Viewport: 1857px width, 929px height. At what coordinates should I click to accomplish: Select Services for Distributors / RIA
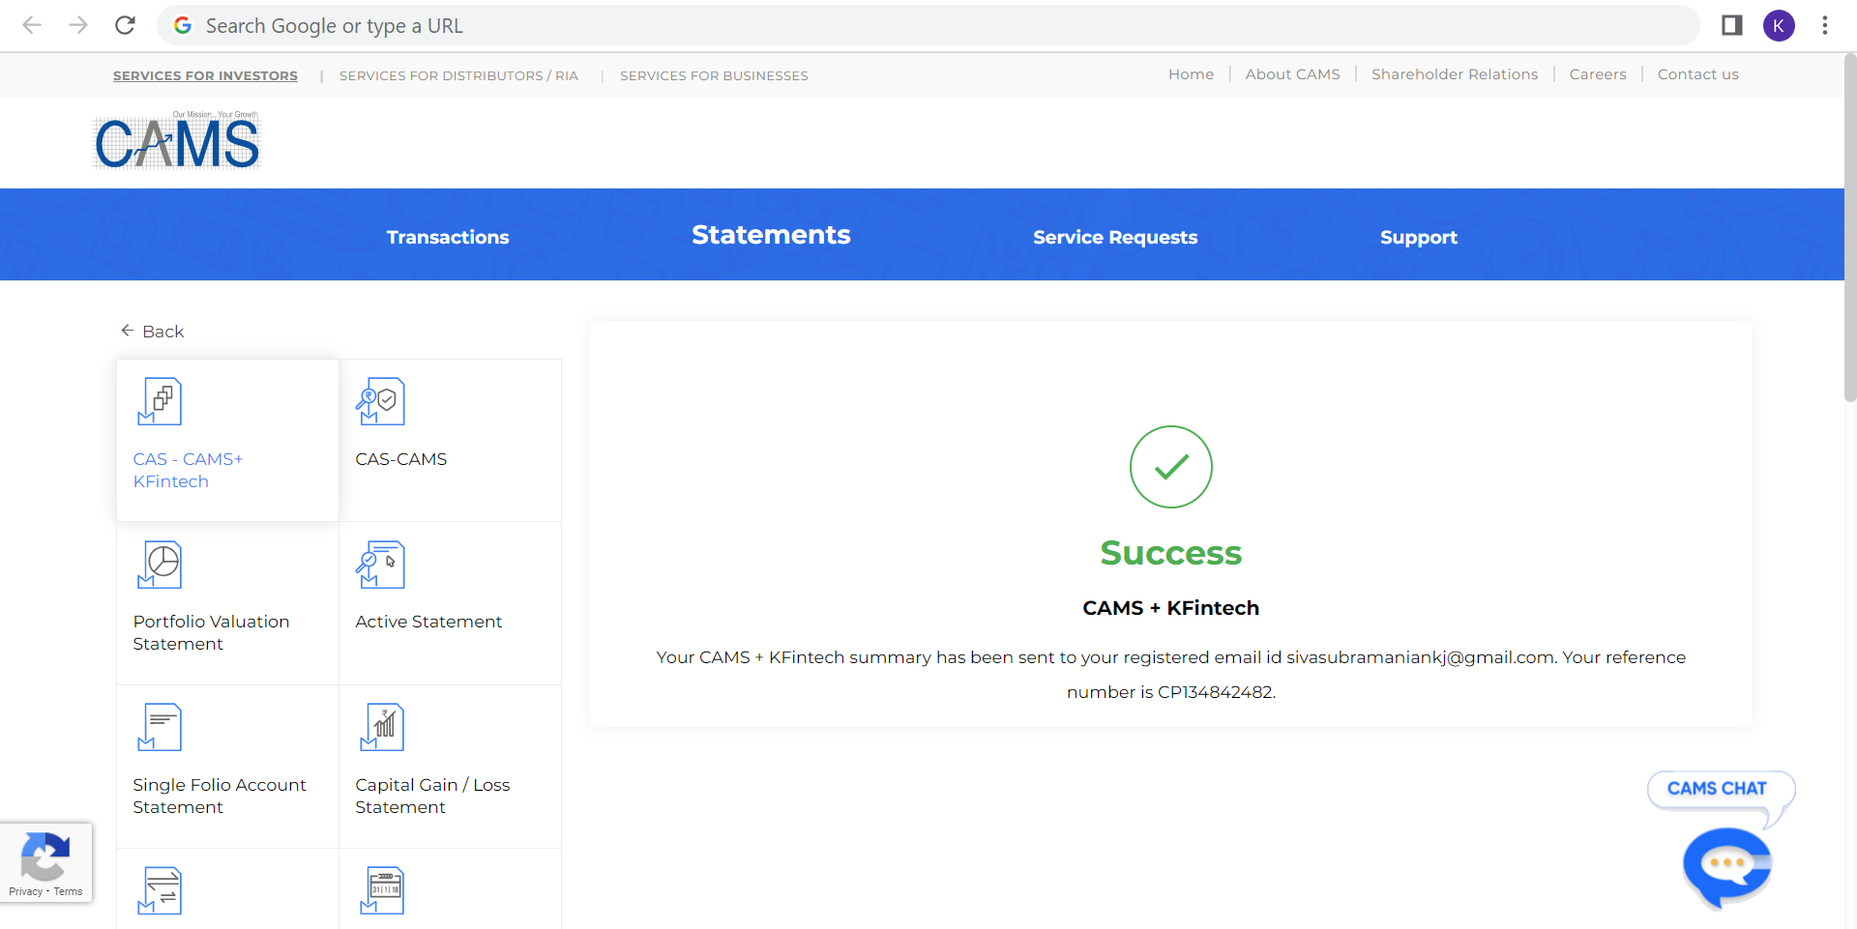tap(458, 75)
